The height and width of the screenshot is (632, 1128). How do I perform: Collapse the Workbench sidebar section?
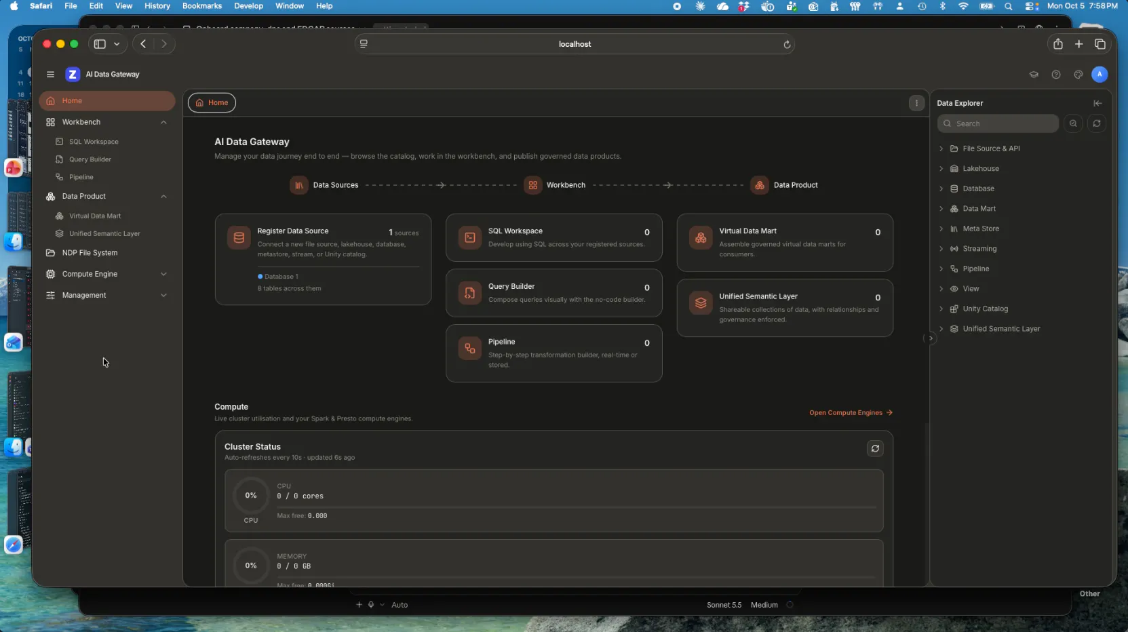tap(163, 122)
